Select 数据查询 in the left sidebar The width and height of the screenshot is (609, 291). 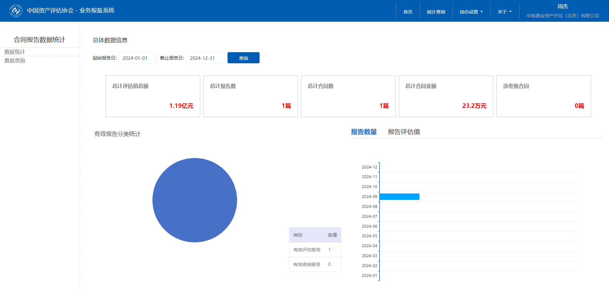15,60
